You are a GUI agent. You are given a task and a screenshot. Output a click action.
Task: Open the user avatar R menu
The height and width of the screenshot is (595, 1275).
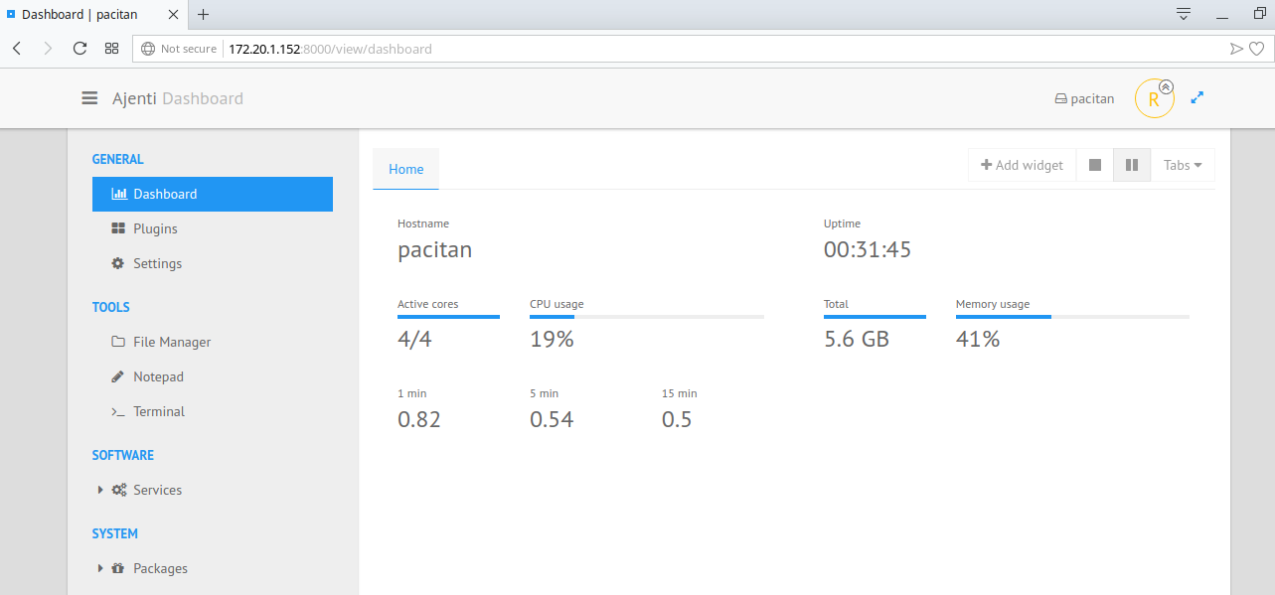(1154, 99)
